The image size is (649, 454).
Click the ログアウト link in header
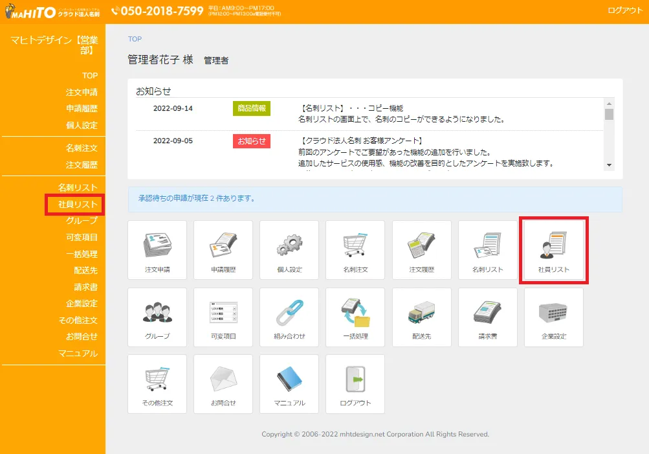(x=625, y=10)
